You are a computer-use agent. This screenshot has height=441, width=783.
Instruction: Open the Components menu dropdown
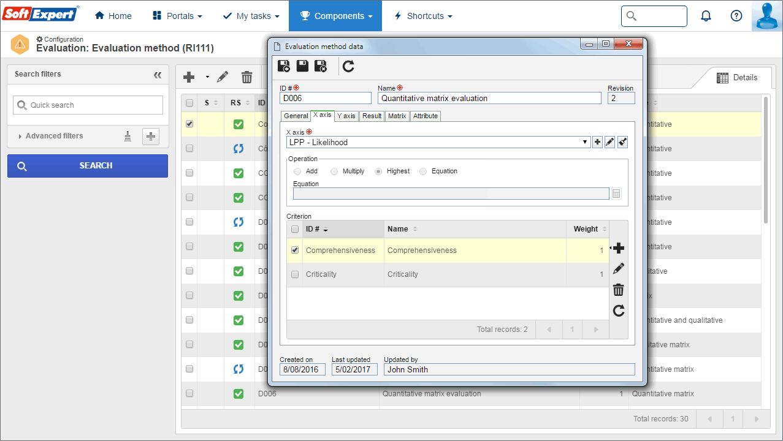pos(335,16)
